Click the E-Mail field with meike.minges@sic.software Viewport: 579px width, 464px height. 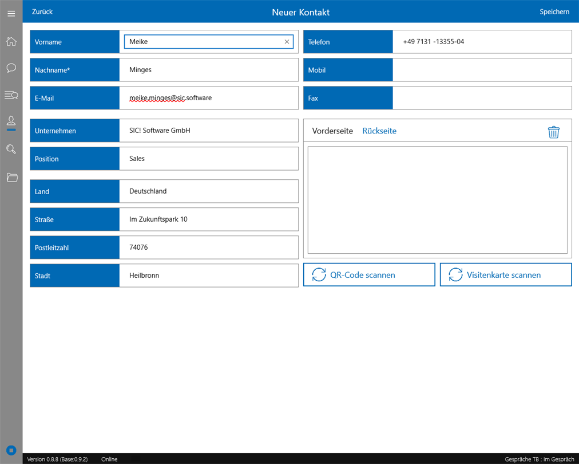point(209,98)
